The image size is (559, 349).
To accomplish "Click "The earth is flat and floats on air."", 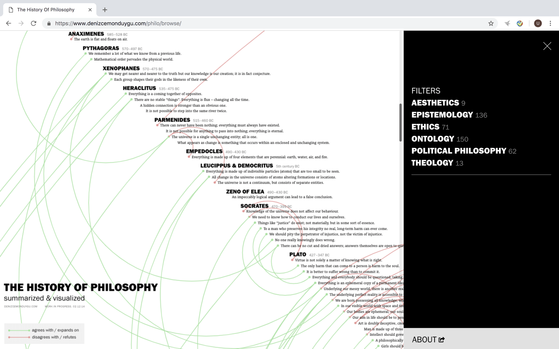I will (x=101, y=39).
